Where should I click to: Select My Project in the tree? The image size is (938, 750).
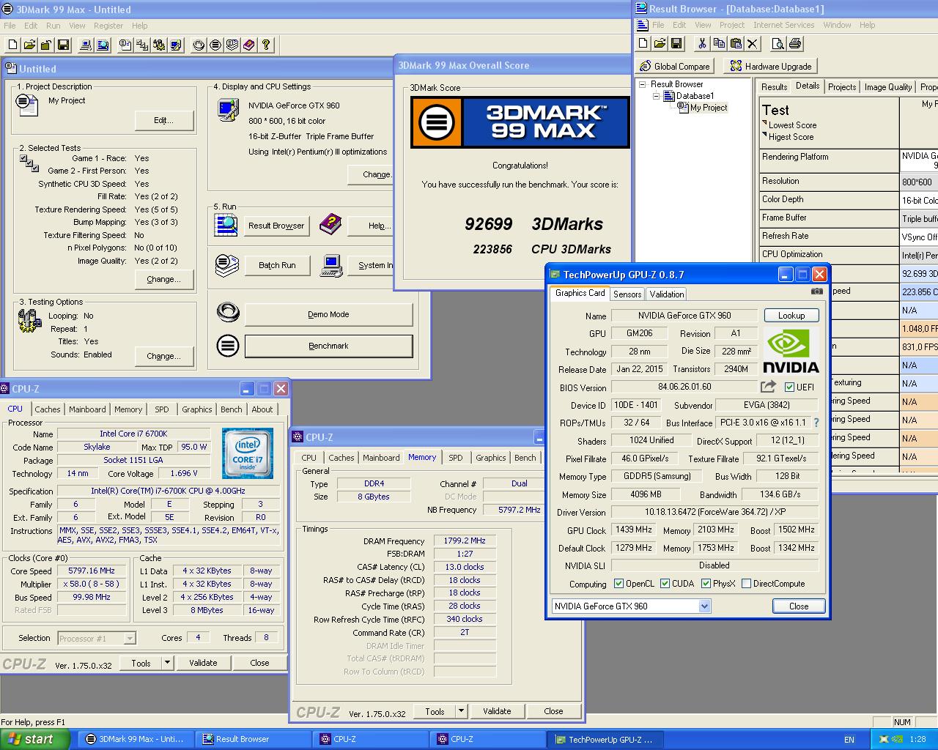point(709,108)
